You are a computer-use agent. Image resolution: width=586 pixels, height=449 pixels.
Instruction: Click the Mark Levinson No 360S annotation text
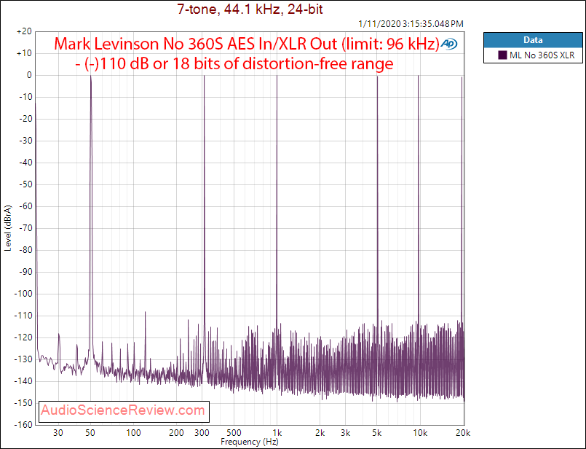247,44
